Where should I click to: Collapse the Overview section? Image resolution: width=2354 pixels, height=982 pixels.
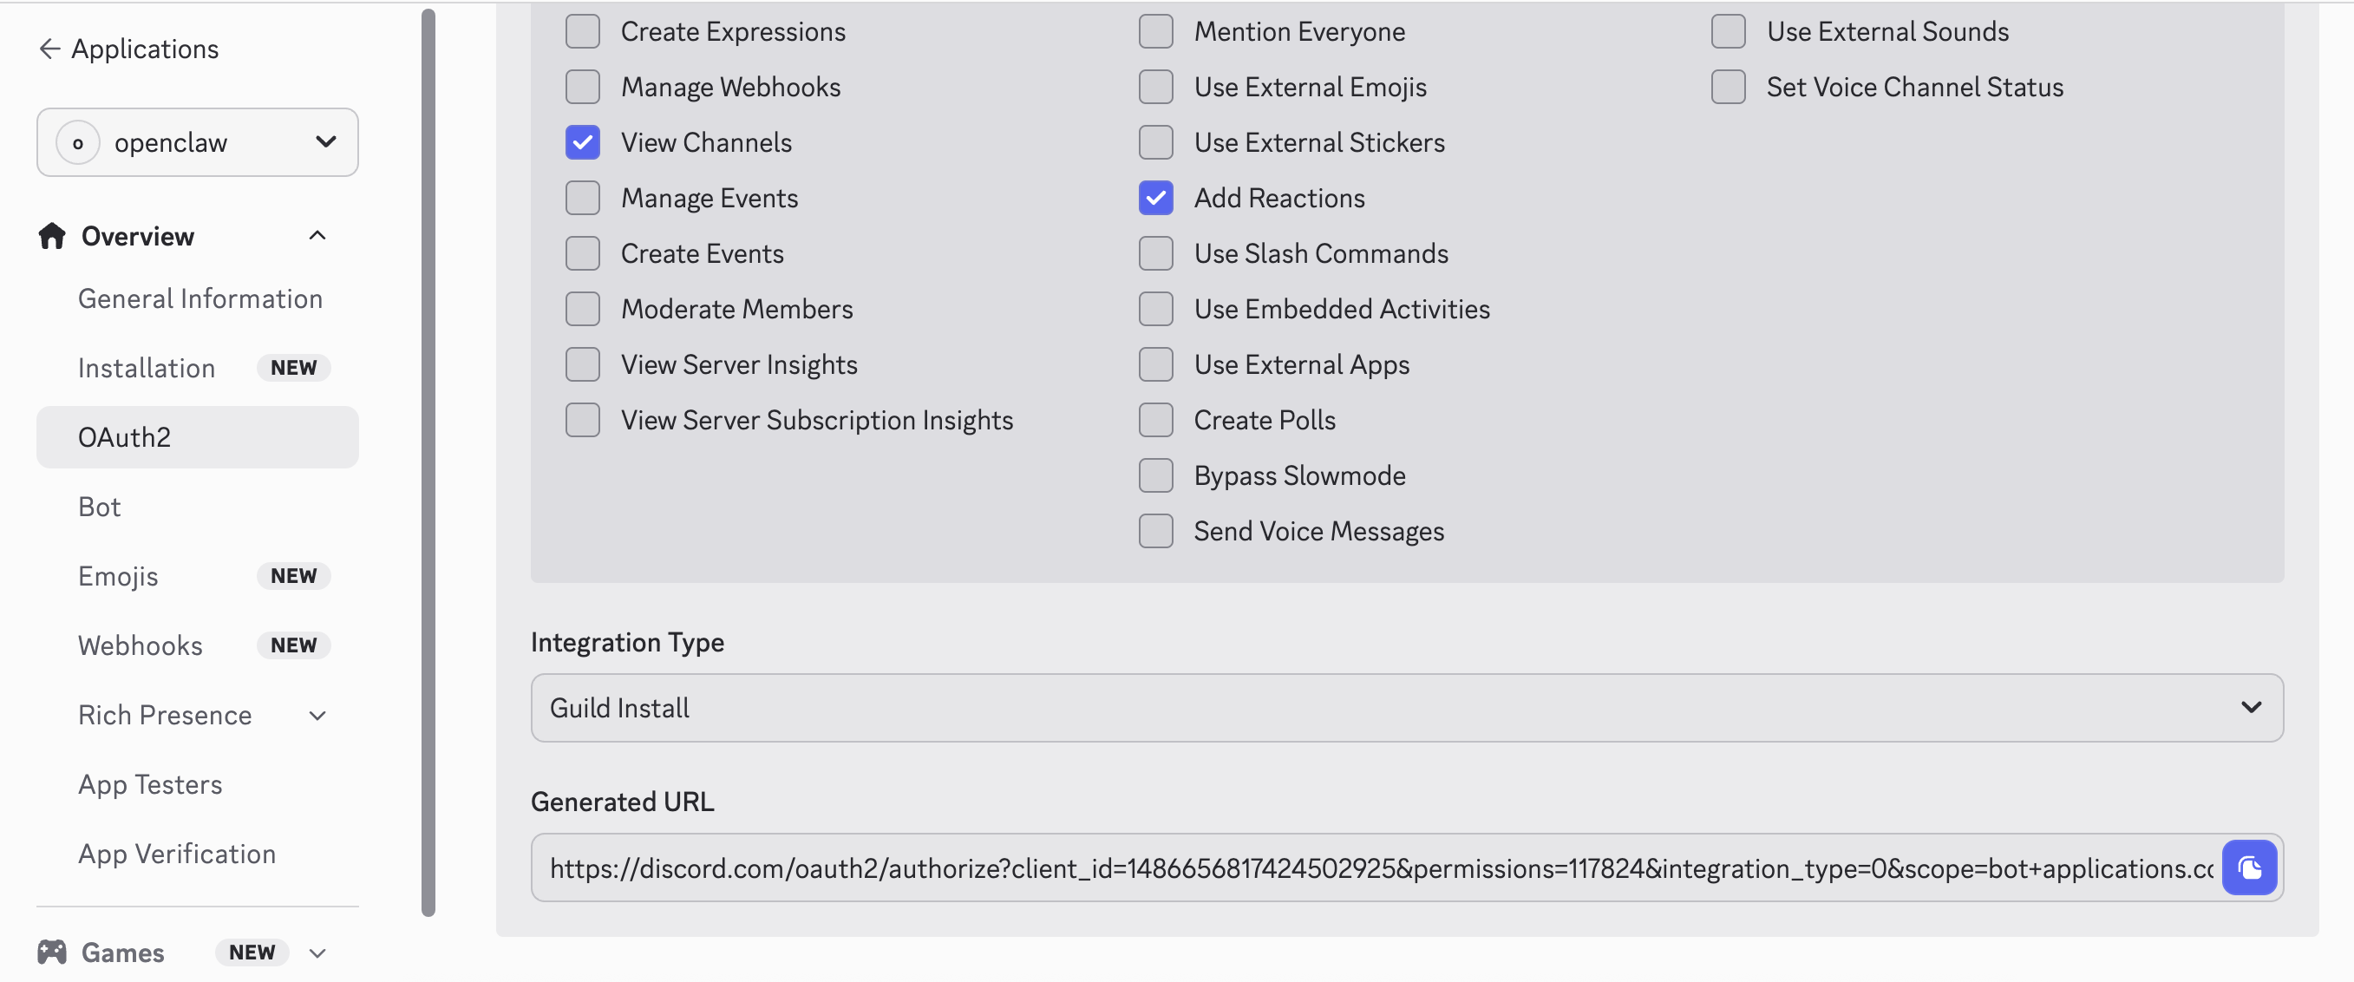[317, 236]
